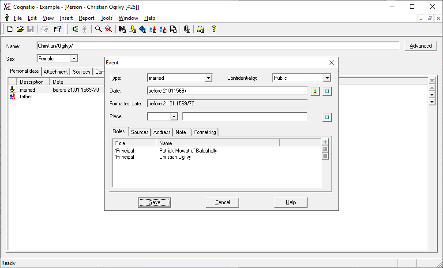The height and width of the screenshot is (268, 443).
Task: Move the selected row down one position
Action: [x=432, y=95]
